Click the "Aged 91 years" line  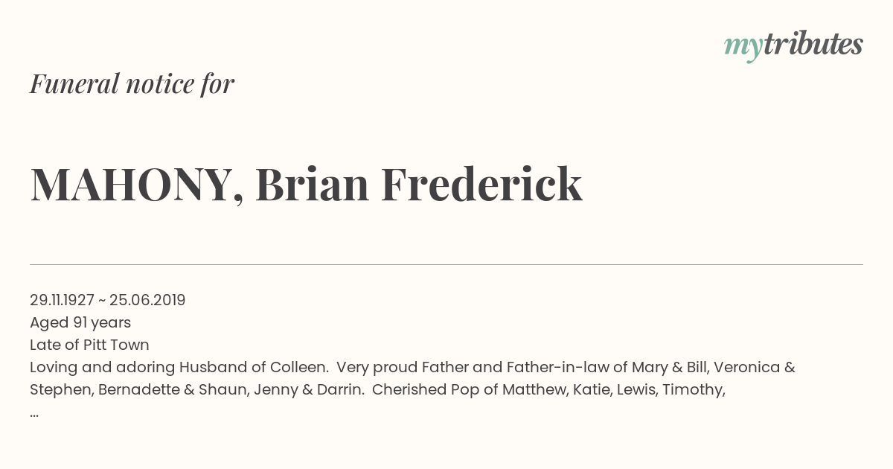80,322
